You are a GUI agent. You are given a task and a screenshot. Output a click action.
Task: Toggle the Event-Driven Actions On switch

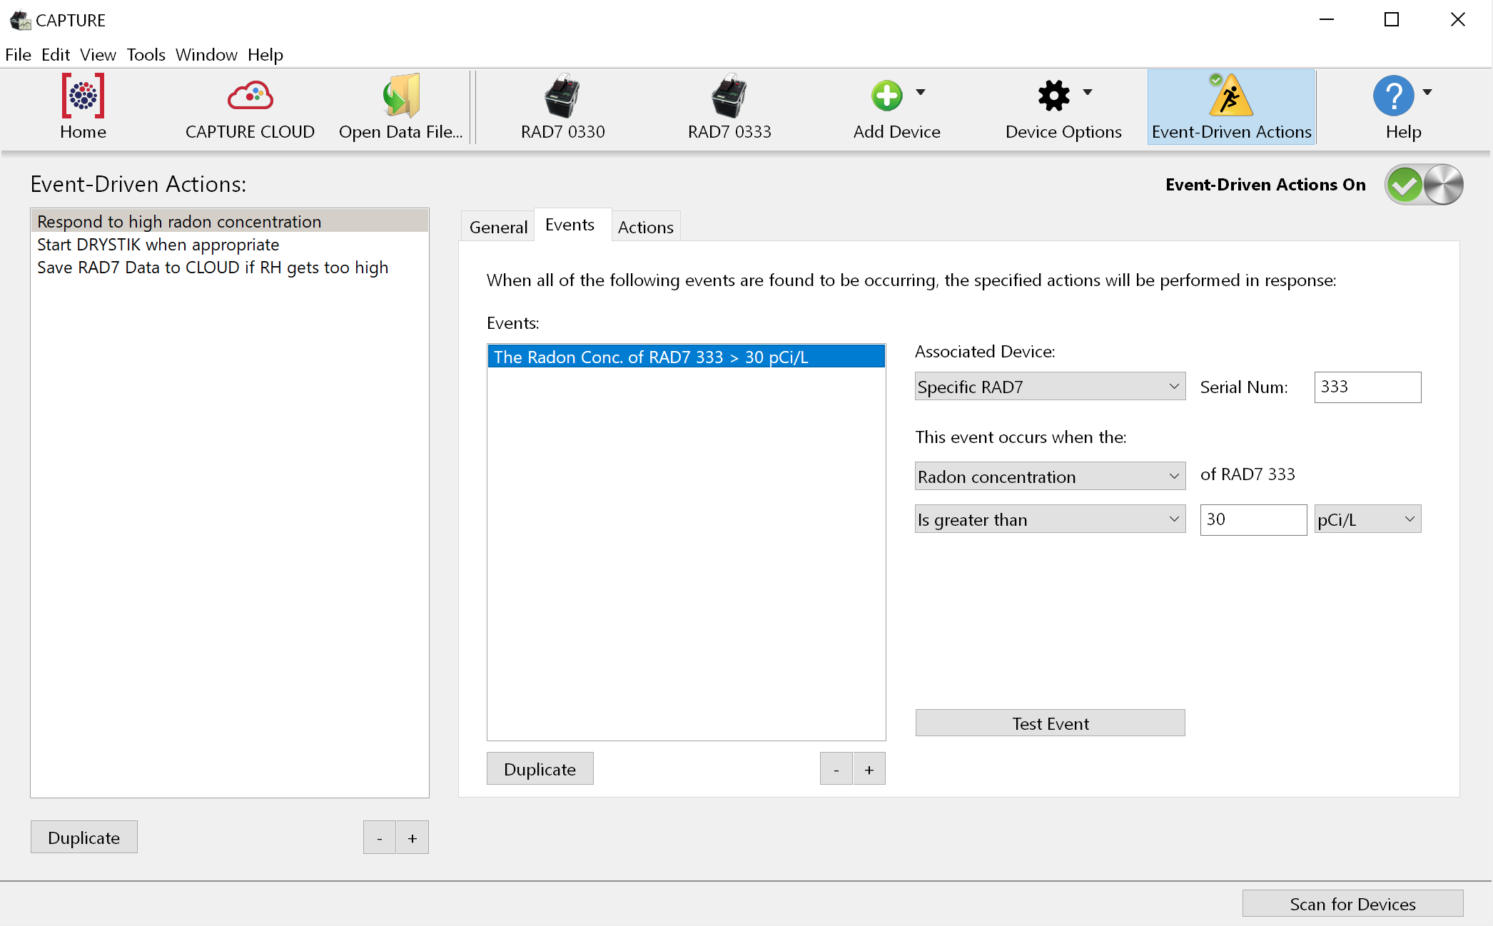(x=1424, y=185)
